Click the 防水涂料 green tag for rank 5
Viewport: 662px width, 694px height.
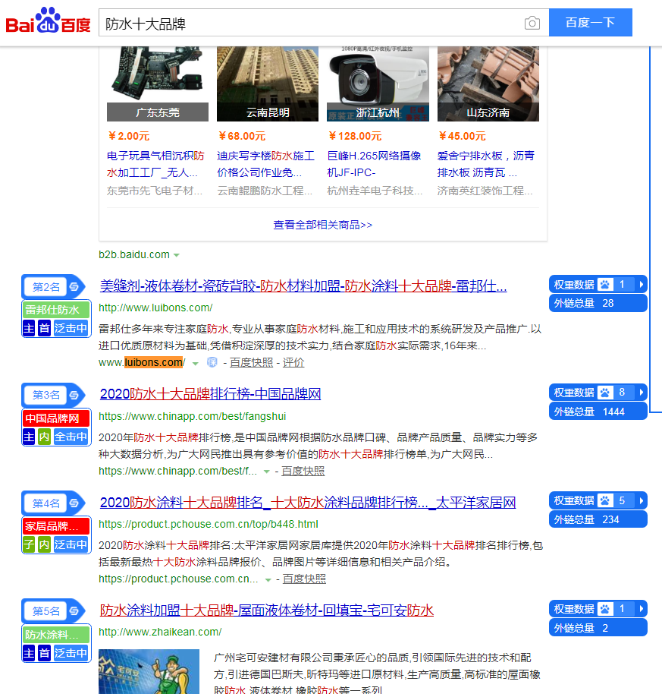(x=56, y=635)
